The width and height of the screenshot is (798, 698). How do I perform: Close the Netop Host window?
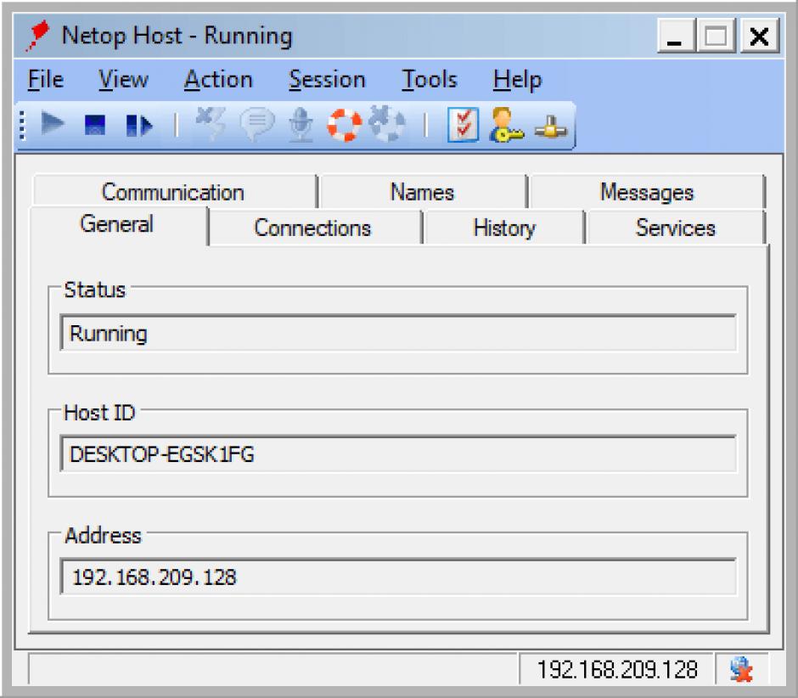759,36
